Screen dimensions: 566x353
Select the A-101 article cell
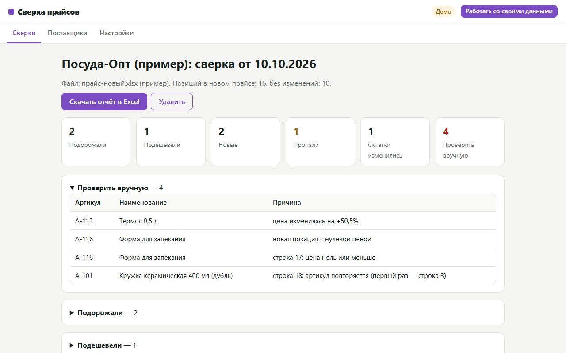pos(84,276)
